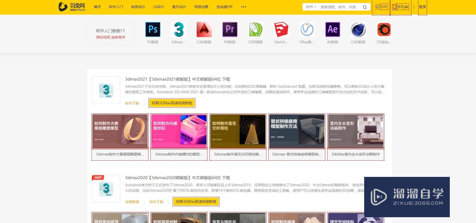Click 观看3DMax高清视频教程 button under 3dmax2021
The image size is (476, 223).
click(x=172, y=103)
